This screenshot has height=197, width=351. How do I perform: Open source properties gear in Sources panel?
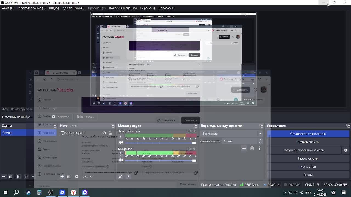77,177
